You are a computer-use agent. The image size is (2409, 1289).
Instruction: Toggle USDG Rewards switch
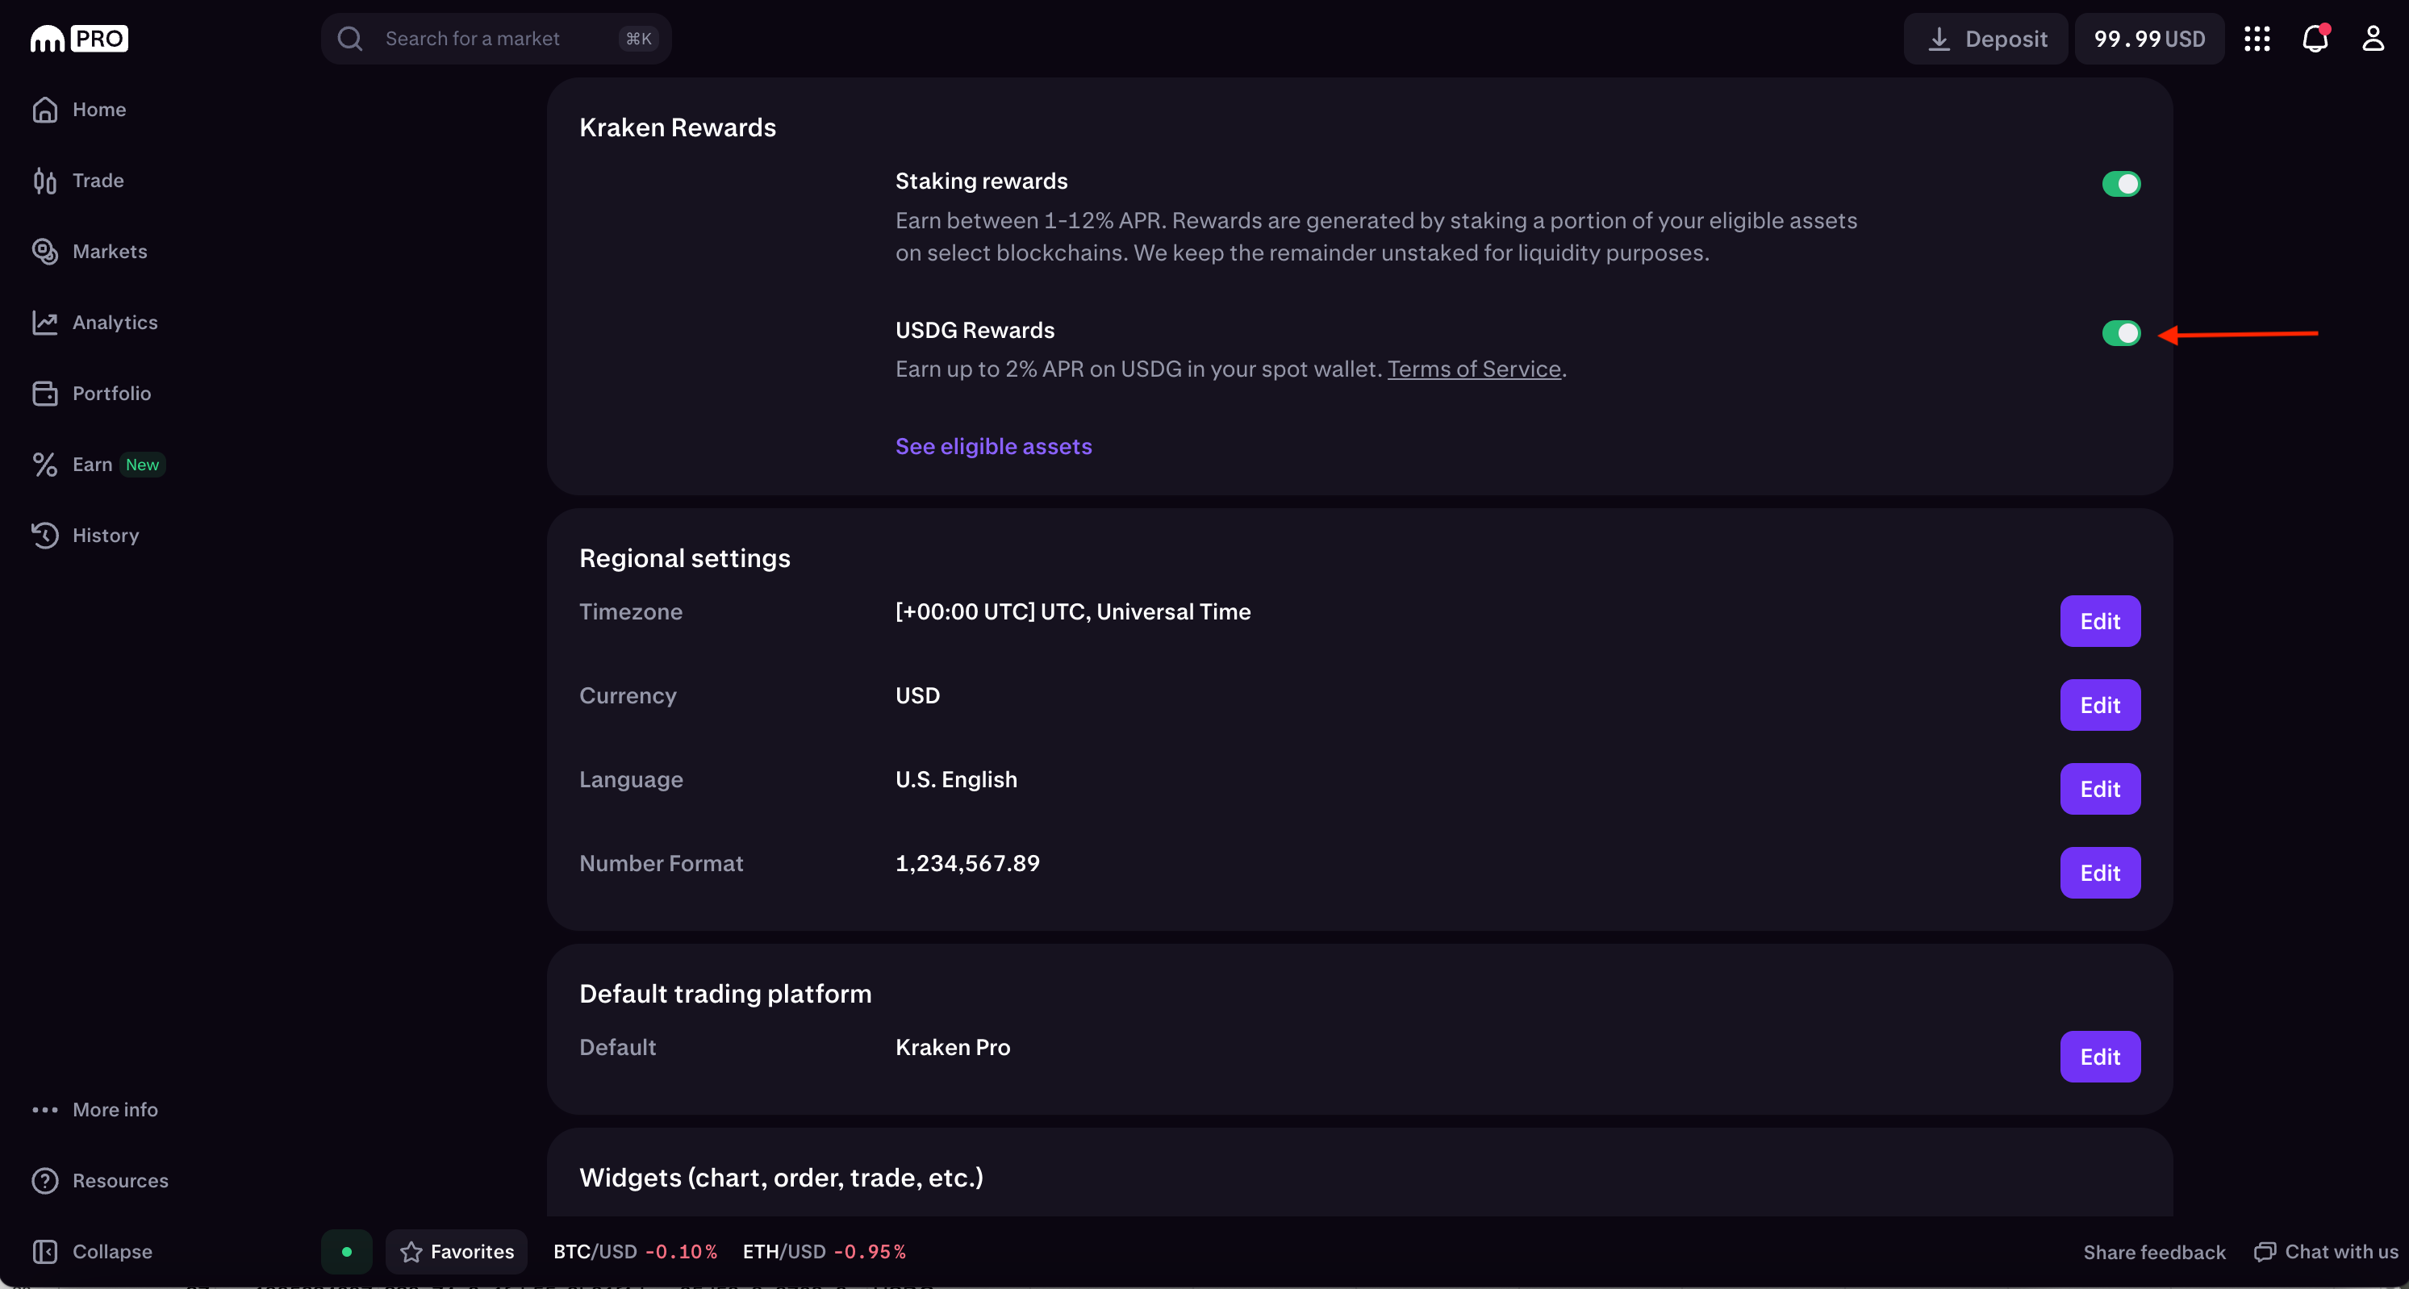click(2121, 333)
